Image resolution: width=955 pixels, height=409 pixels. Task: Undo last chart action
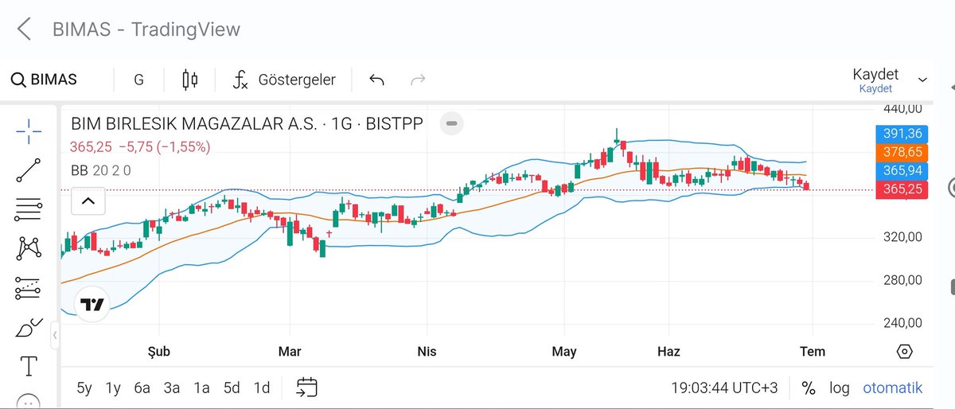pyautogui.click(x=377, y=80)
